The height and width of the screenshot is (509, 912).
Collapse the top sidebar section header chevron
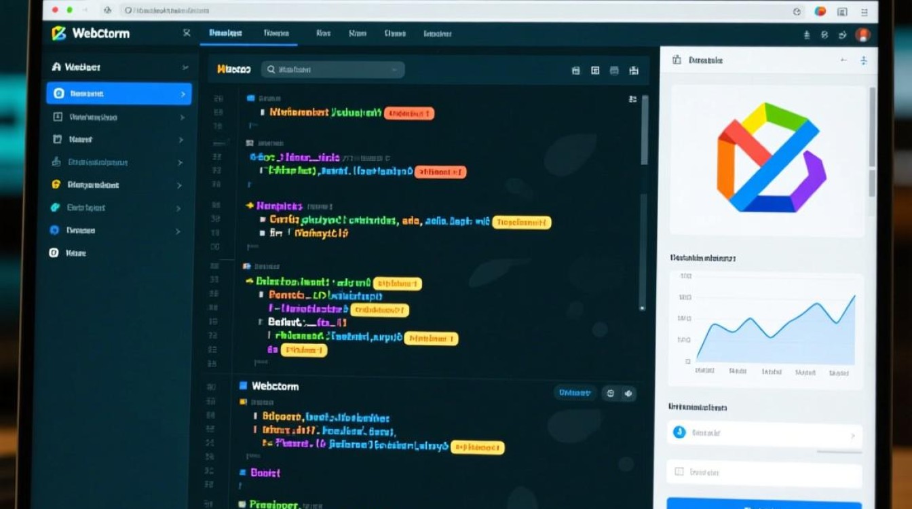click(x=185, y=67)
